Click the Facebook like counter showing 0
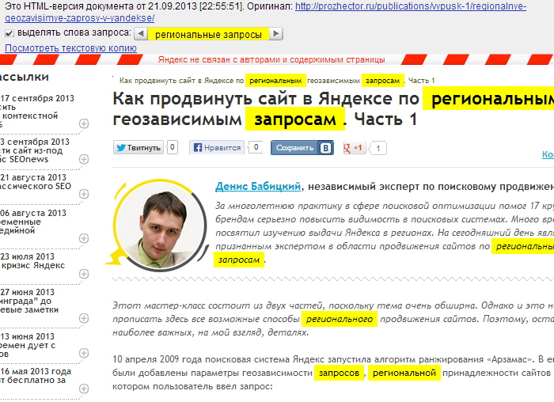 tap(256, 147)
